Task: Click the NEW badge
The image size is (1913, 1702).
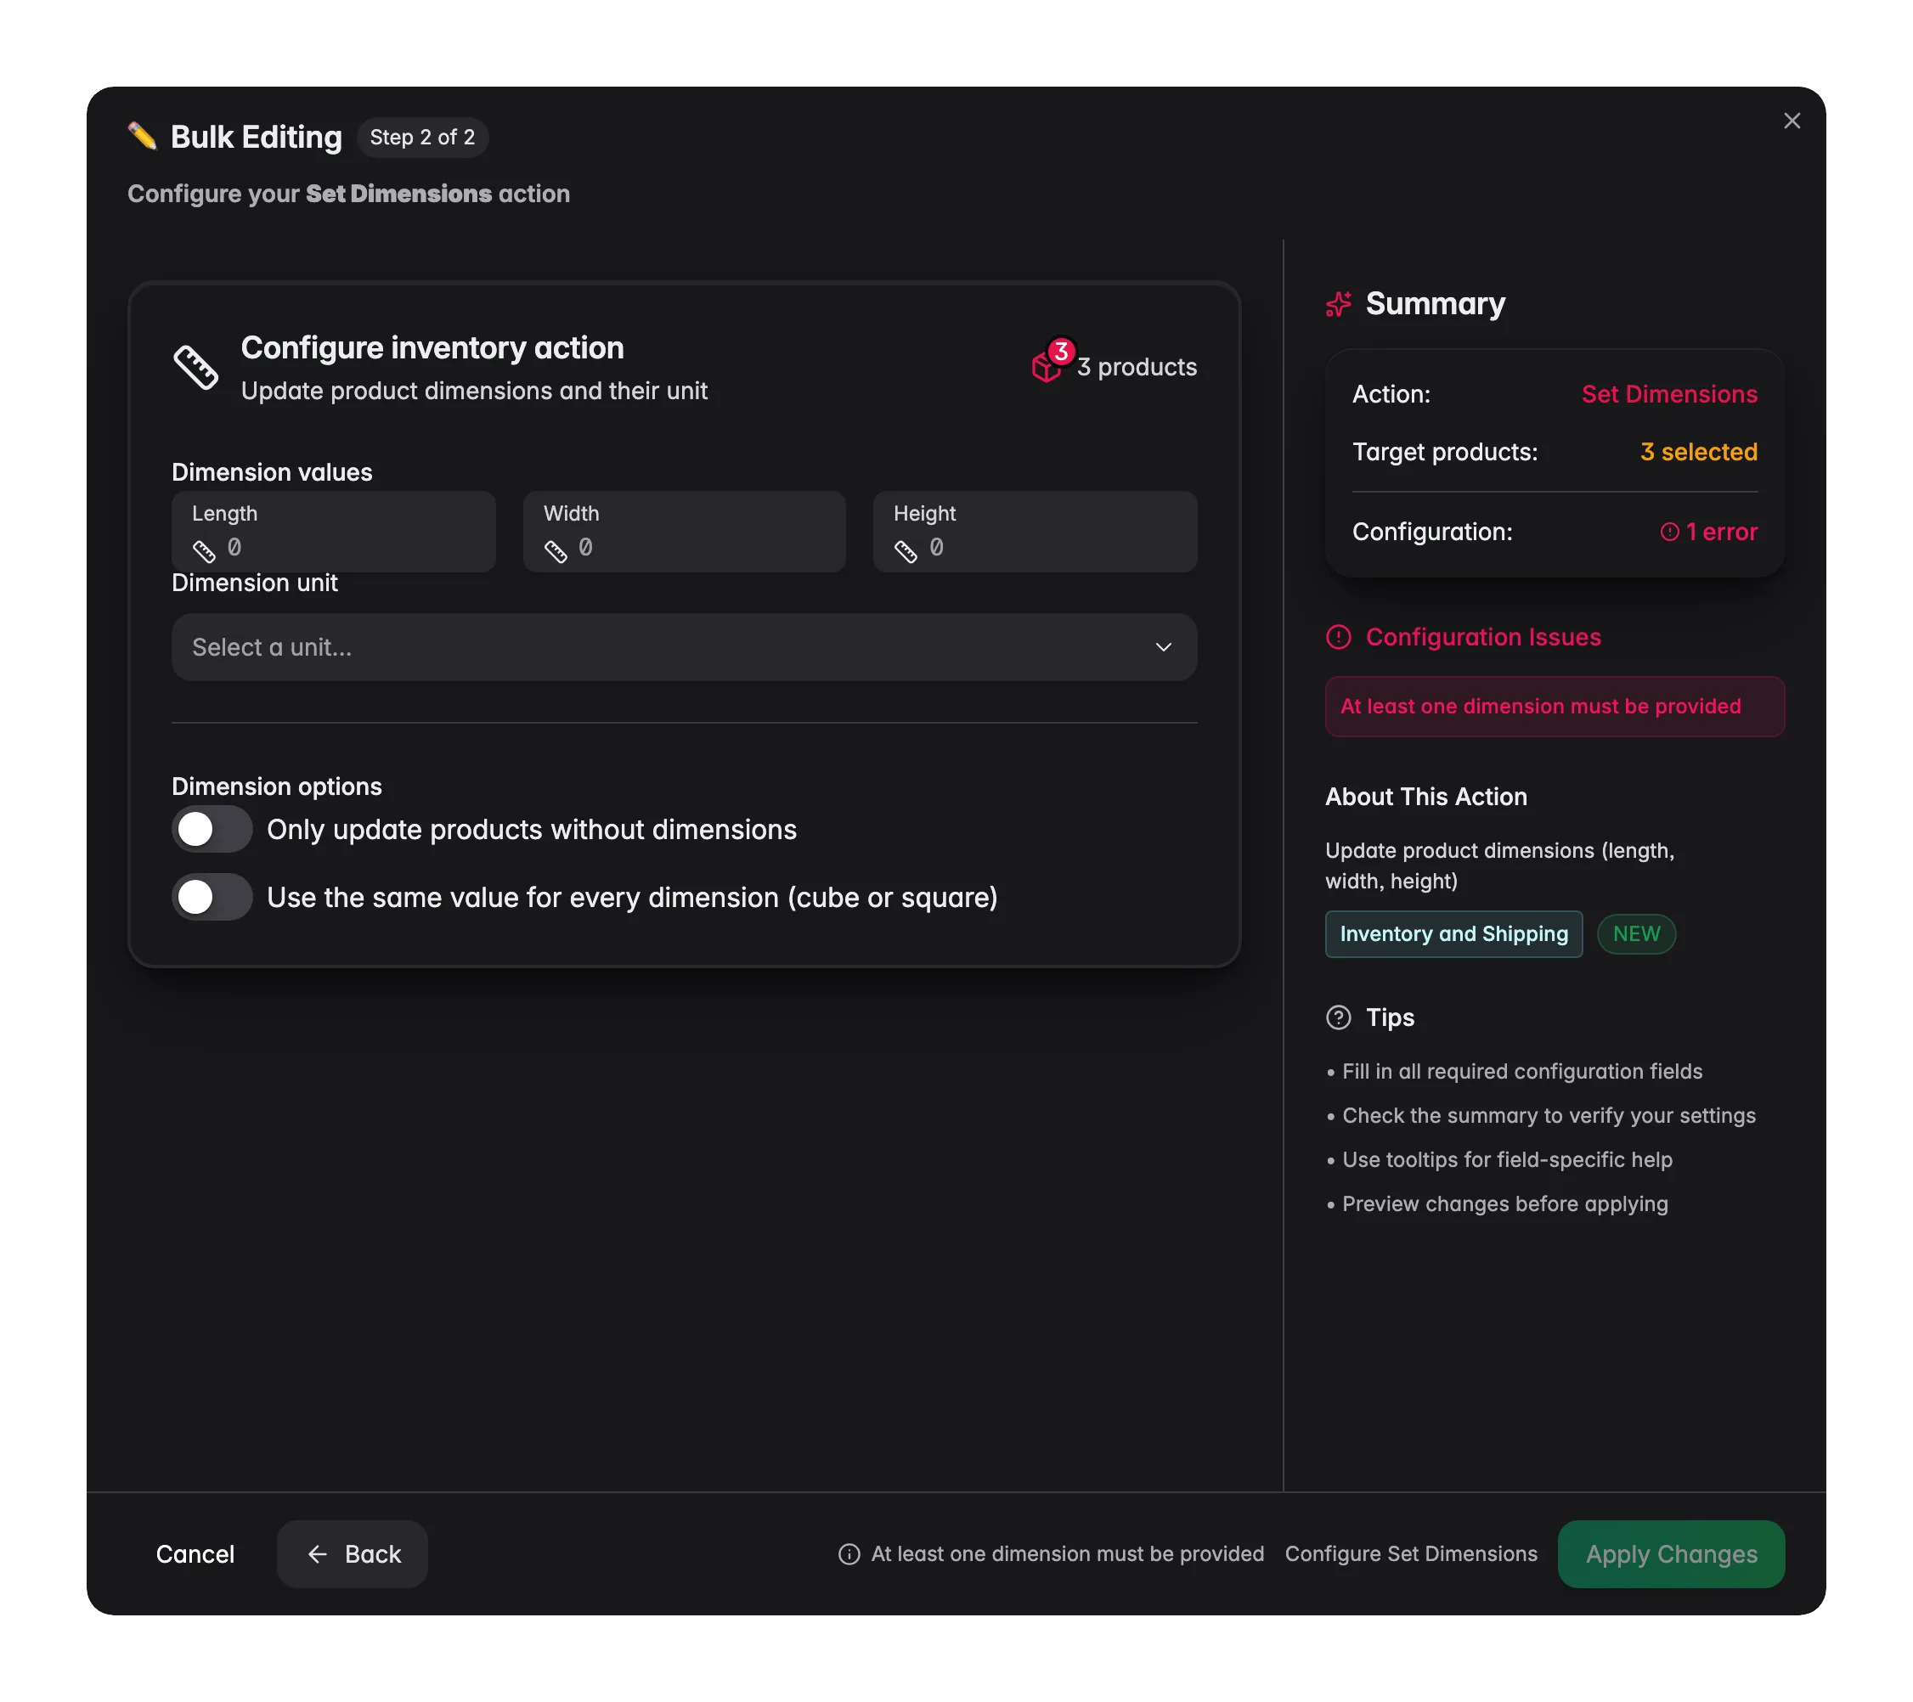Action: tap(1636, 934)
